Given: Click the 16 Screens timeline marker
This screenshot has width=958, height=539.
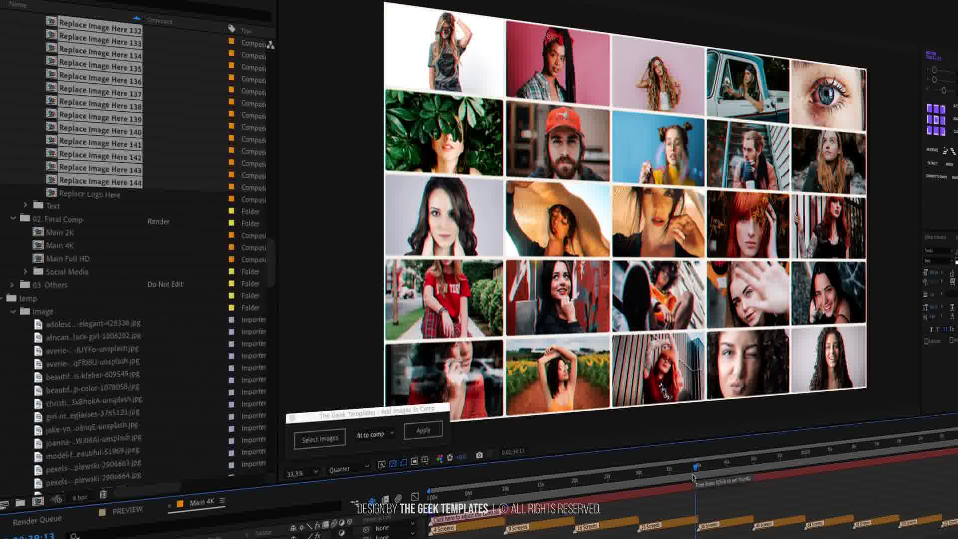Looking at the screenshot, I should click(x=587, y=527).
